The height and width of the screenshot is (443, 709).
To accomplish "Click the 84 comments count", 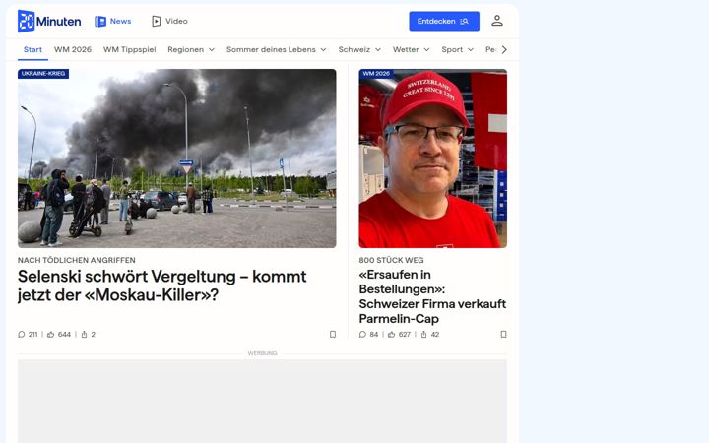I will point(374,335).
